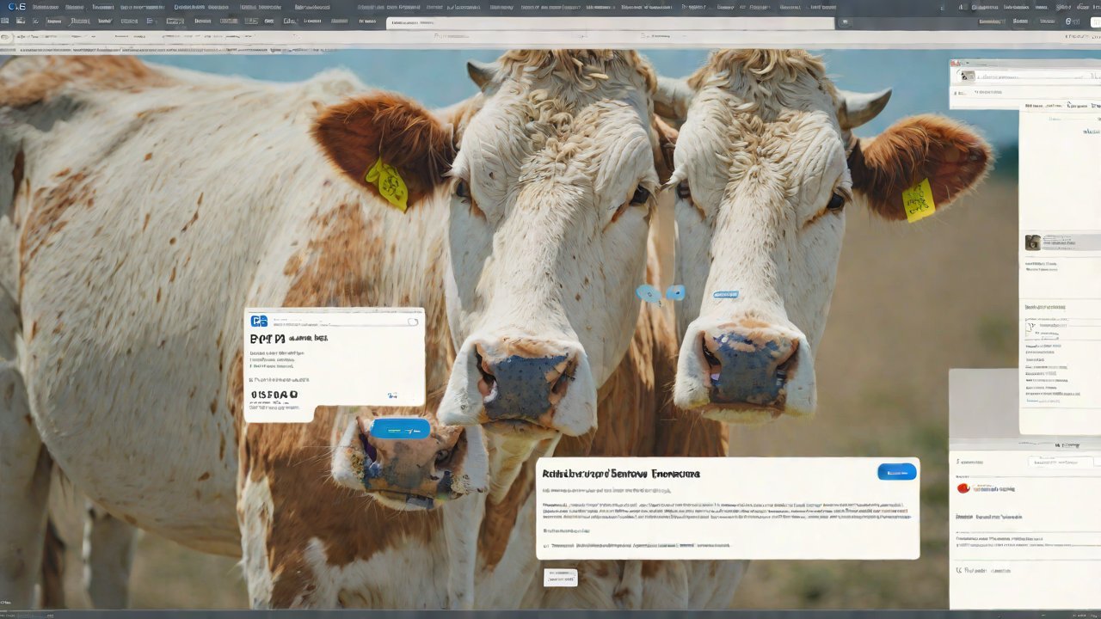The image size is (1101, 619).
Task: Click the small white button below the large dialog
Action: 560,578
